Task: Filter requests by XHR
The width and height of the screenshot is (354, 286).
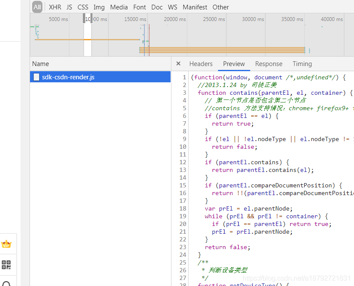Action: click(55, 7)
